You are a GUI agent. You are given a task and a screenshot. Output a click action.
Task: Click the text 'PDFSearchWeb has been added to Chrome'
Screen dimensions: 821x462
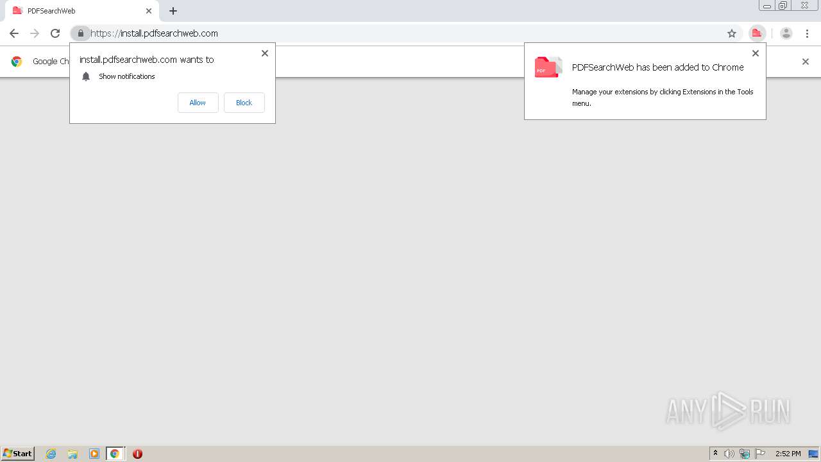pos(657,67)
